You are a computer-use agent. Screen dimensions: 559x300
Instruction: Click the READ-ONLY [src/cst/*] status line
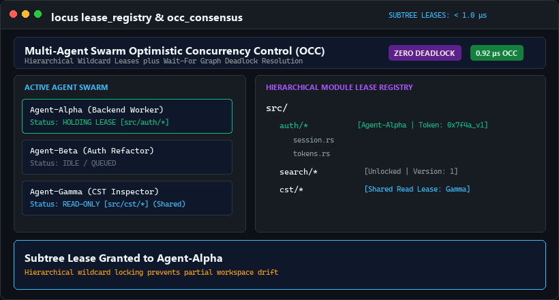tap(108, 204)
